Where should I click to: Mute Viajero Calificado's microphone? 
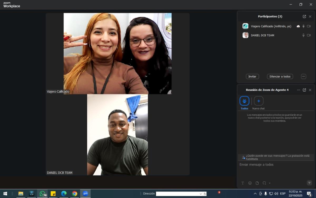[x=303, y=26]
